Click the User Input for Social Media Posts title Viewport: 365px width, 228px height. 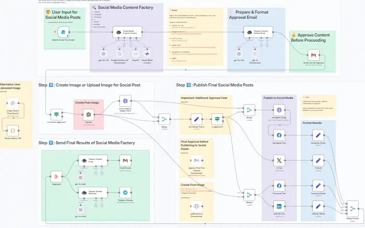point(63,15)
